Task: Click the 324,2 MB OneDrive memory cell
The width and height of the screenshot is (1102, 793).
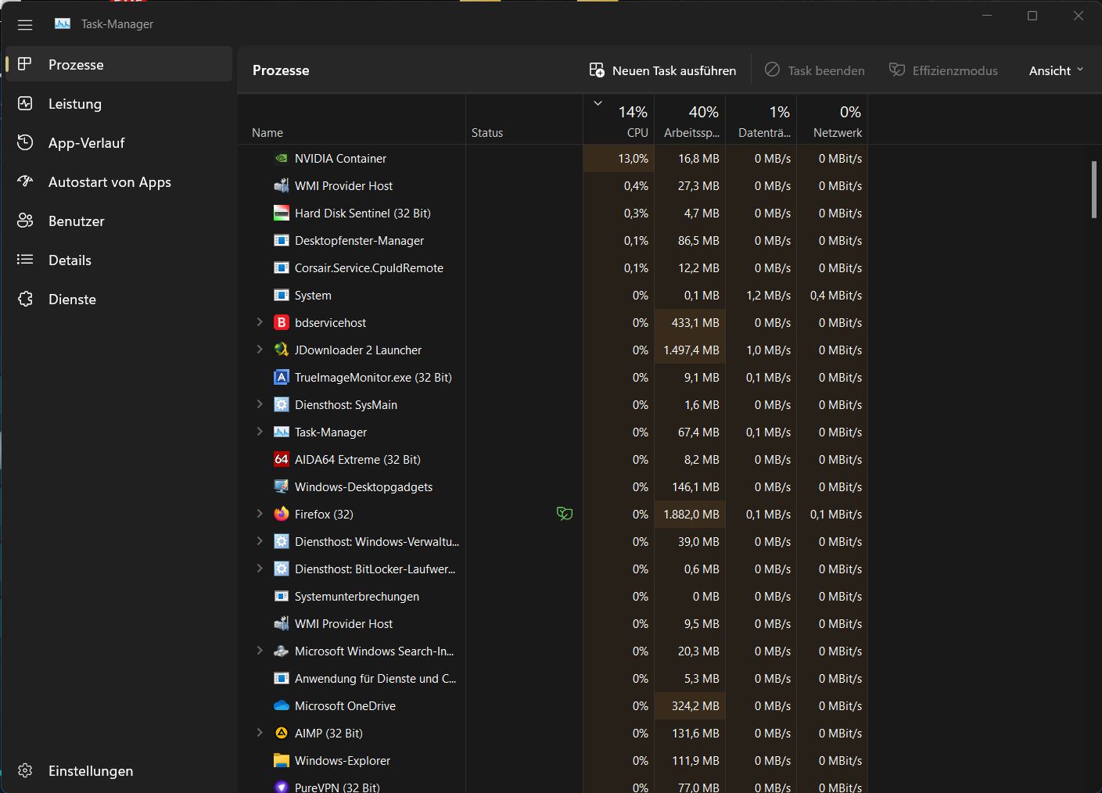Action: 690,705
